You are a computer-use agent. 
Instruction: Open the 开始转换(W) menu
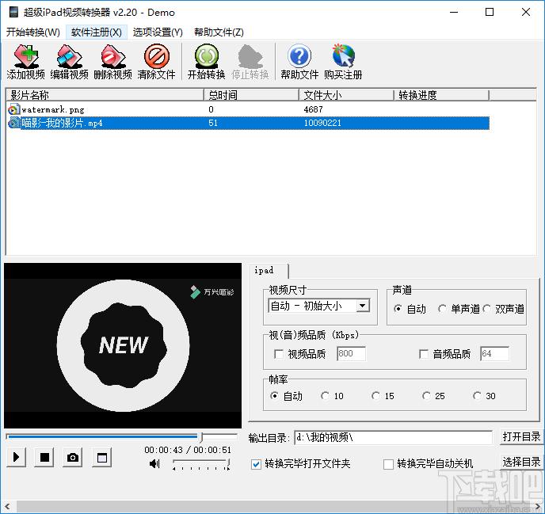point(33,32)
